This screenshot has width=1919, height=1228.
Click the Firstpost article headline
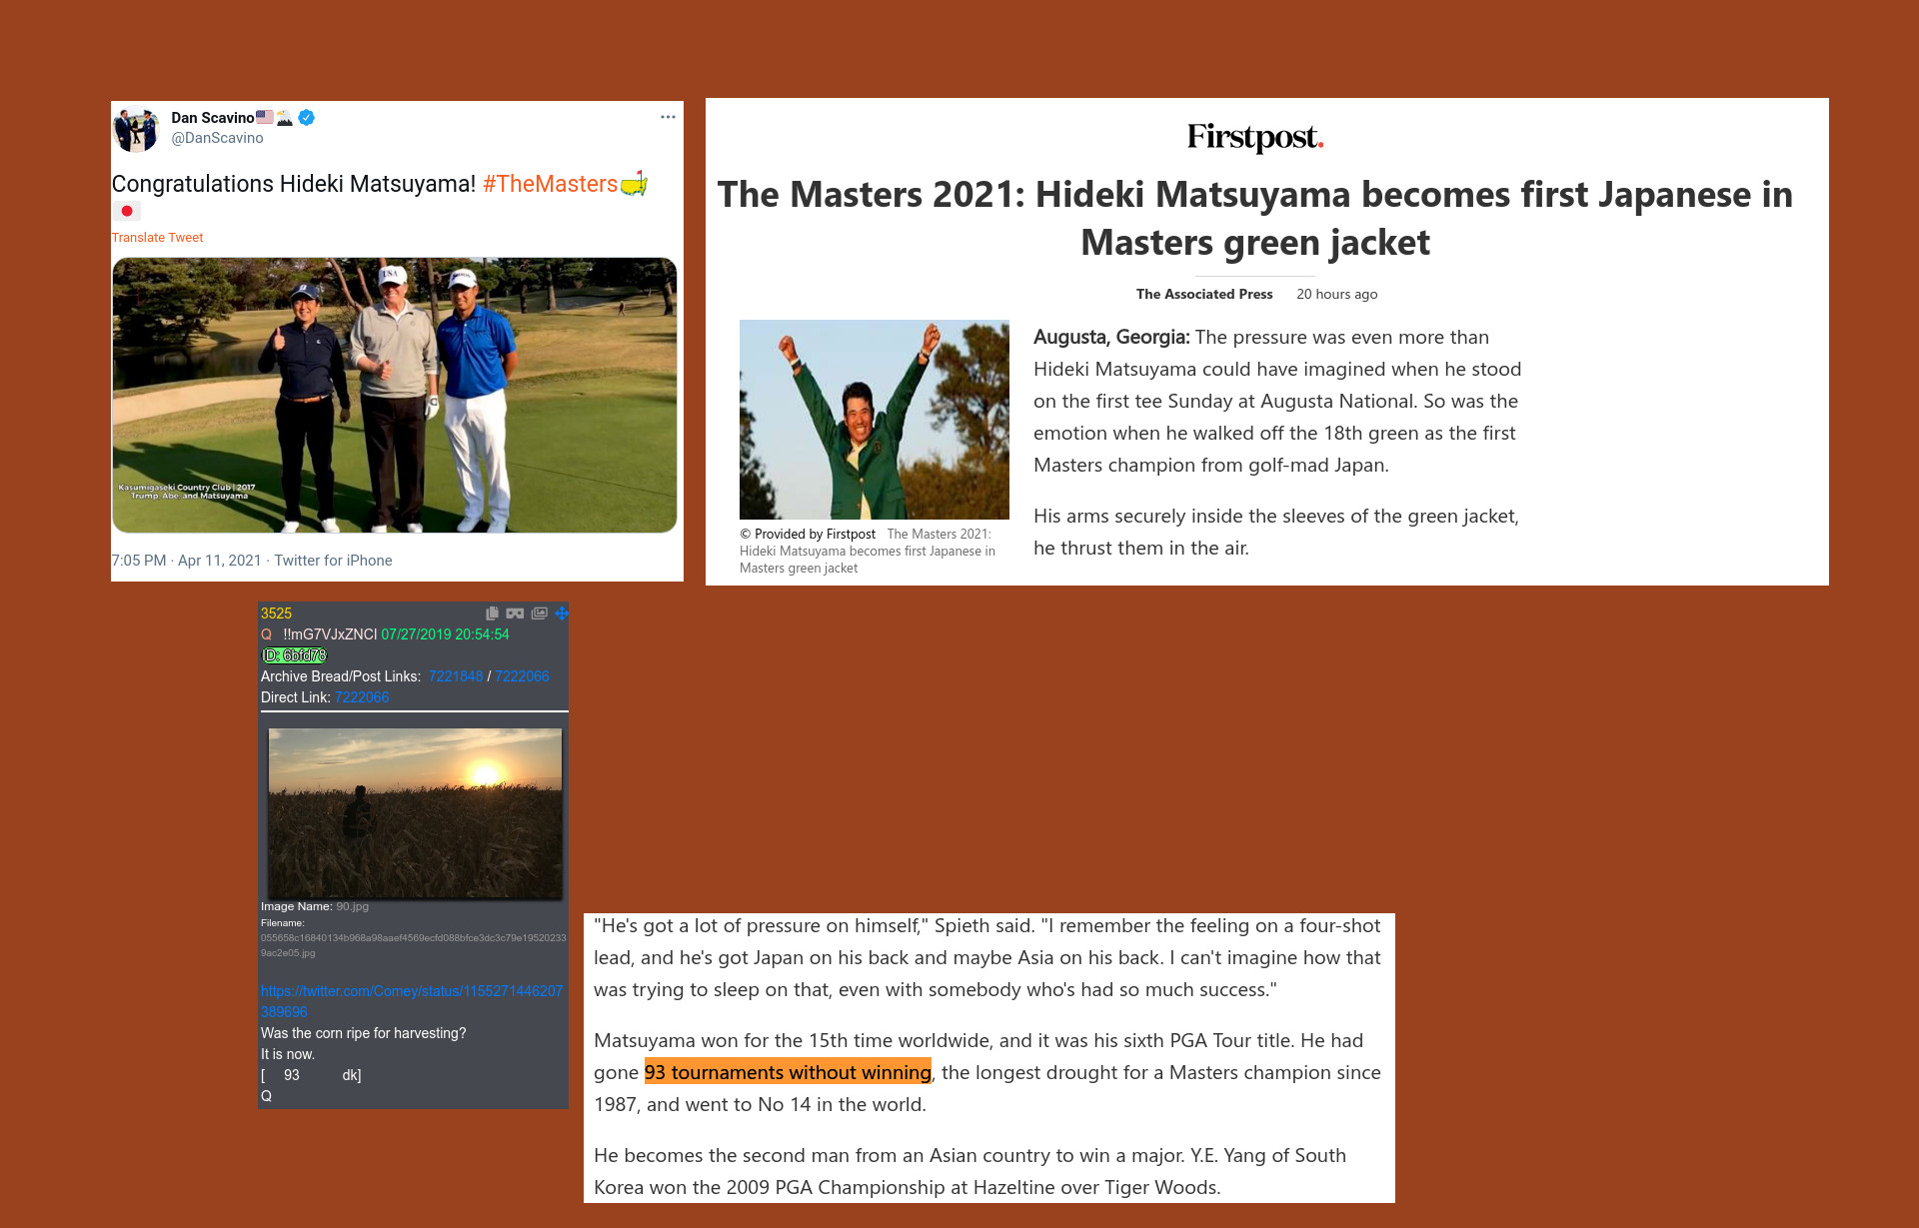tap(1255, 218)
